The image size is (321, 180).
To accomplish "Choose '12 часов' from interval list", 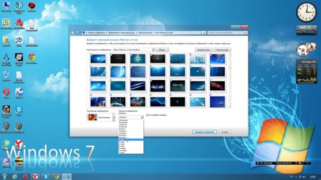I will (131, 150).
